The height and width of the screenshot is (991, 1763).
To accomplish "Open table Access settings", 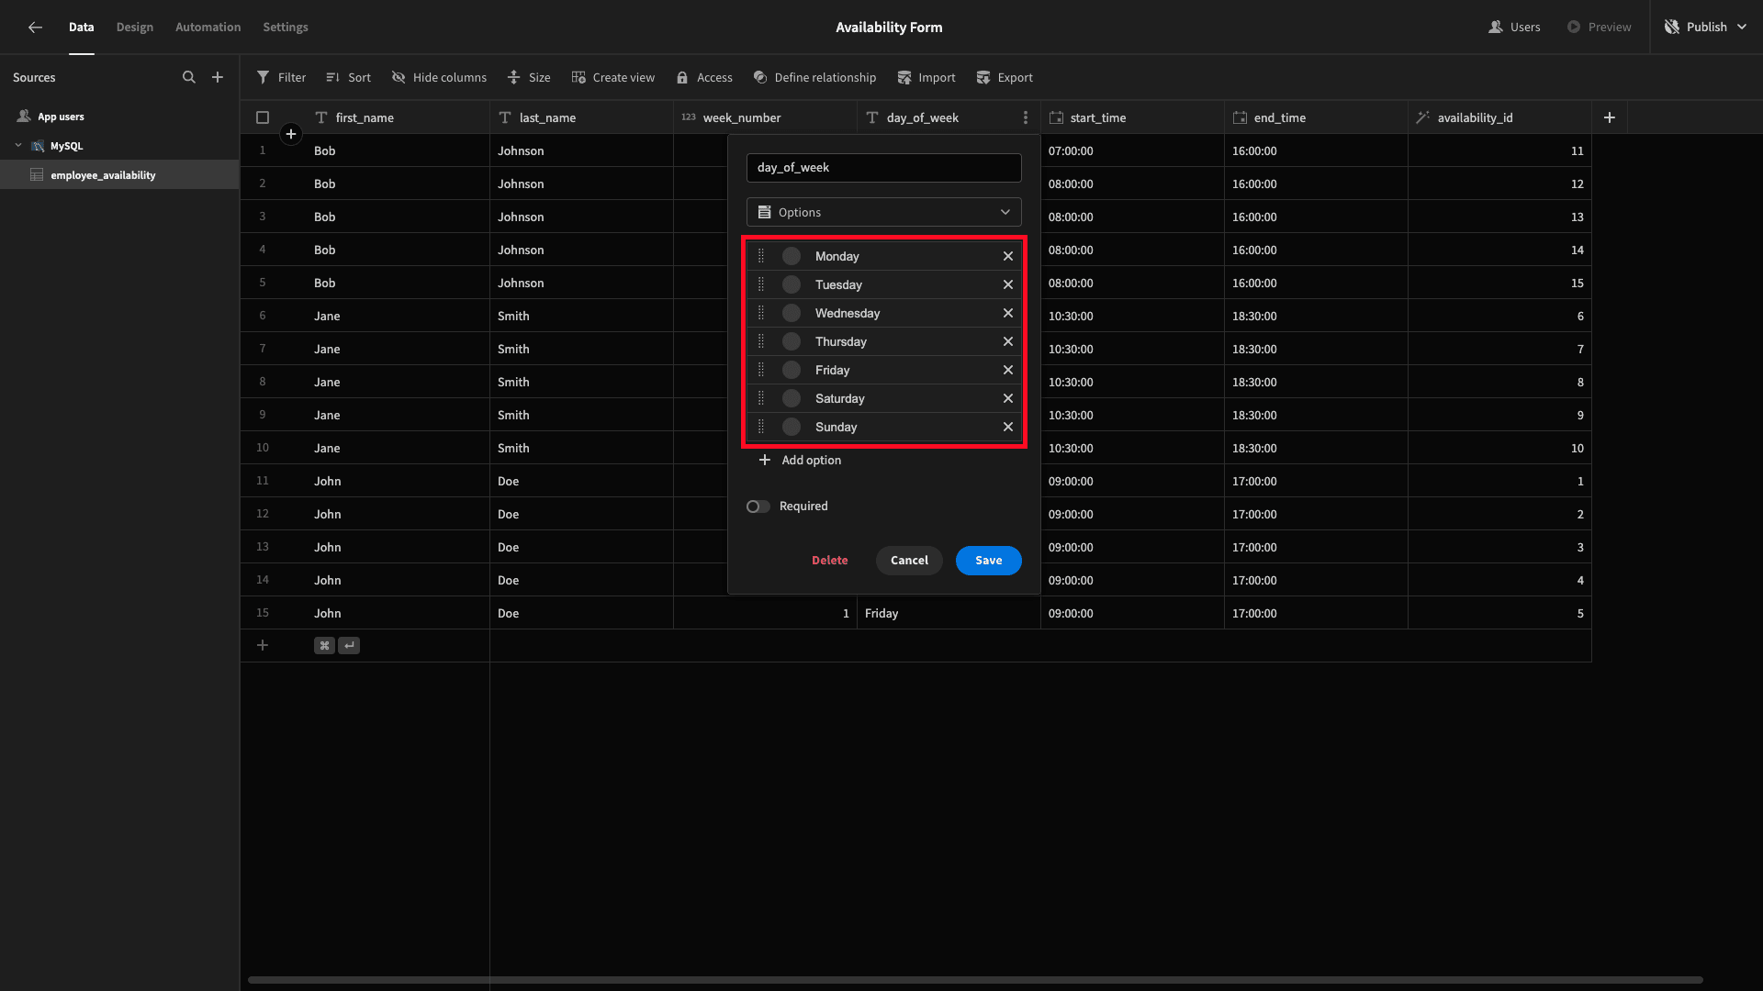I will [704, 78].
